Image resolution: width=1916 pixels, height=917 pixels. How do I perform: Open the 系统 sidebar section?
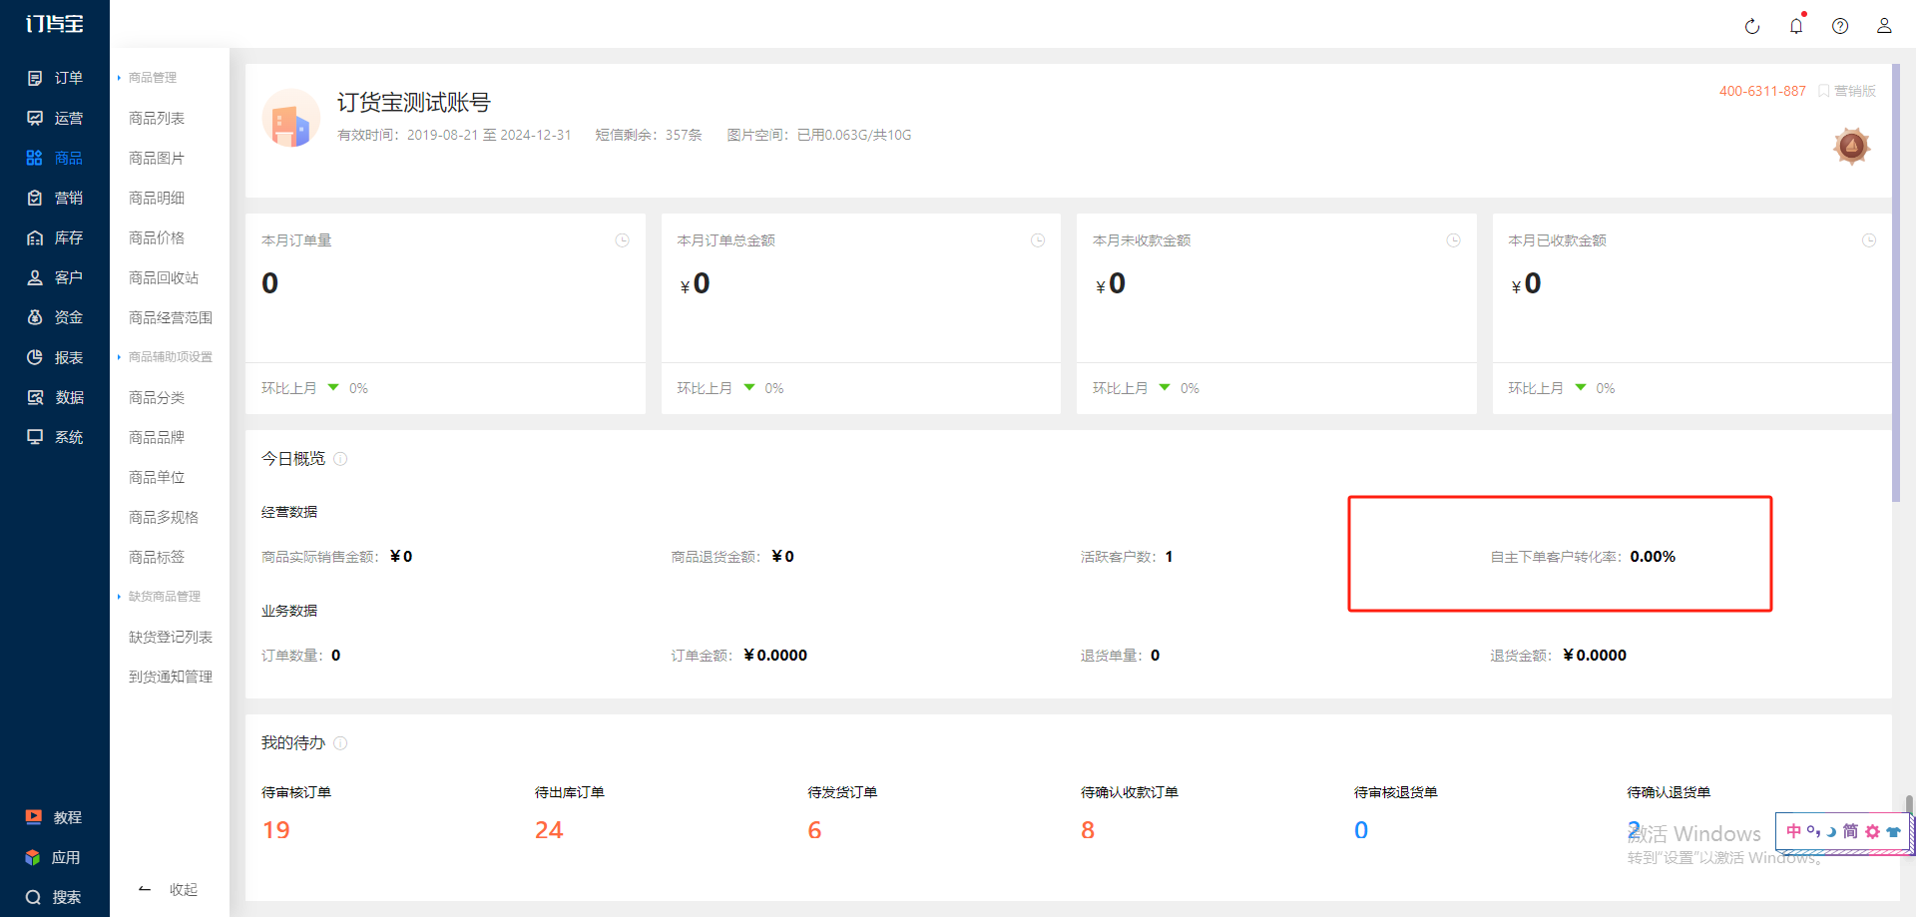(x=55, y=437)
